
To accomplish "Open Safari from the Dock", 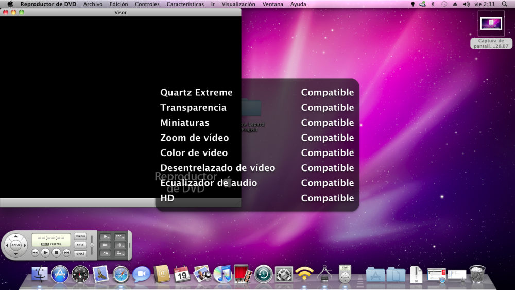I will click(x=121, y=275).
